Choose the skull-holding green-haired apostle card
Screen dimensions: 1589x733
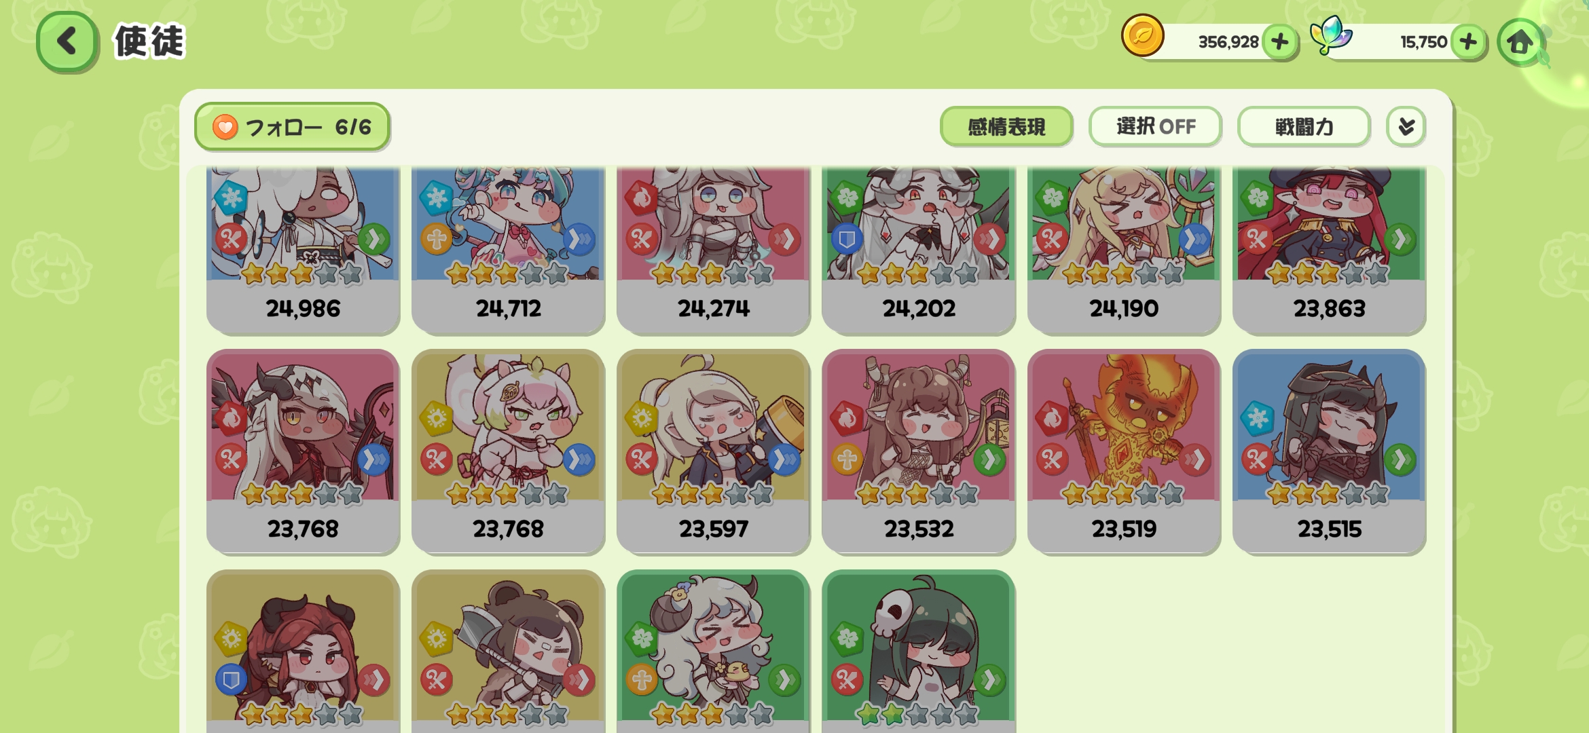coord(918,652)
